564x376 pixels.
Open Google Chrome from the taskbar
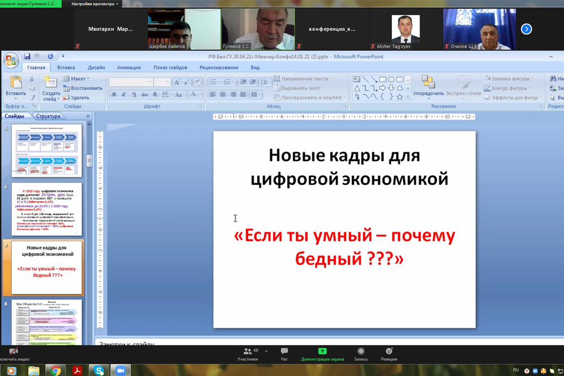point(56,370)
